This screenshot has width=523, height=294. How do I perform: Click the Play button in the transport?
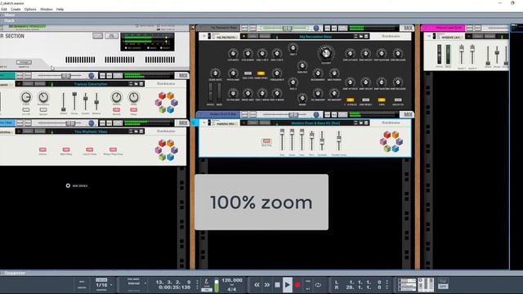pos(287,285)
